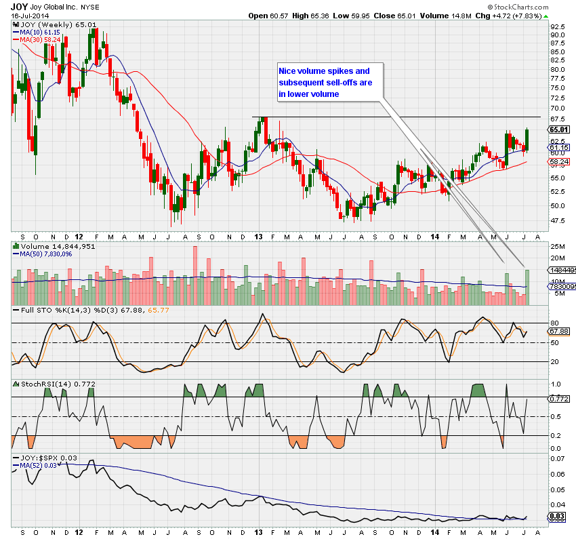
Task: Click the JOY:$SPX 0.03 panel label
Action: 49,458
